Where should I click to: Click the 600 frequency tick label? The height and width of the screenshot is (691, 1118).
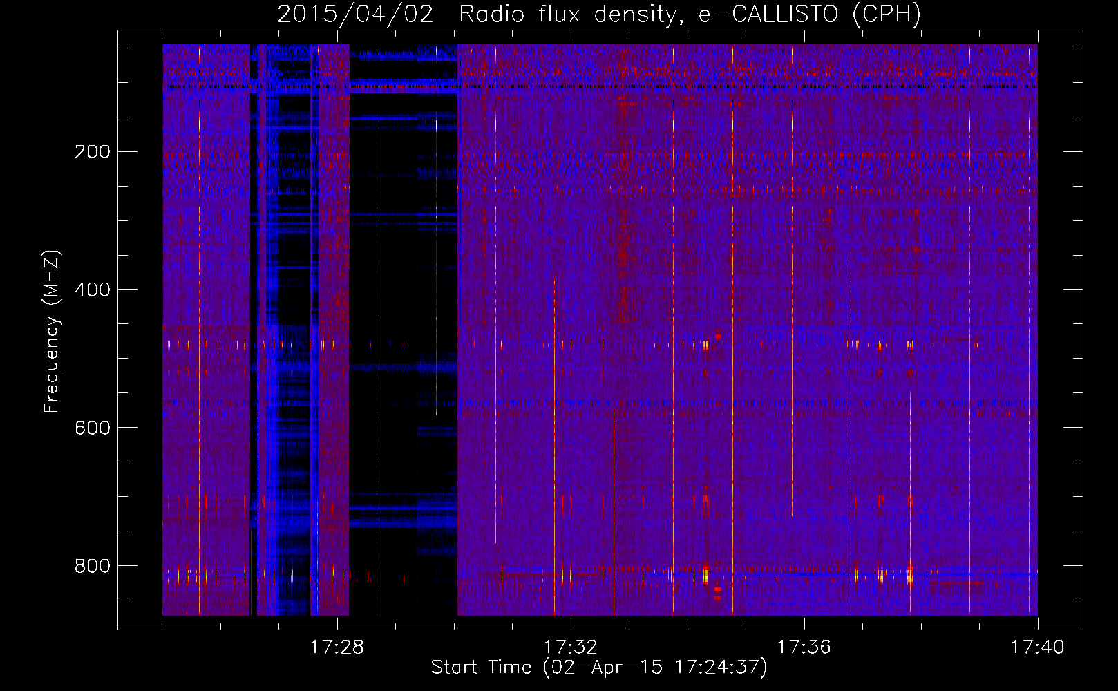pyautogui.click(x=93, y=428)
